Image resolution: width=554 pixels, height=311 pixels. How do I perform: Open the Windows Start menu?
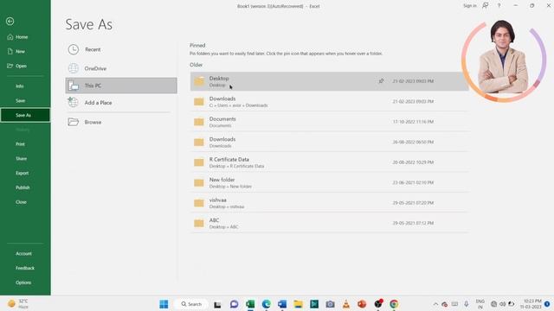coord(164,304)
